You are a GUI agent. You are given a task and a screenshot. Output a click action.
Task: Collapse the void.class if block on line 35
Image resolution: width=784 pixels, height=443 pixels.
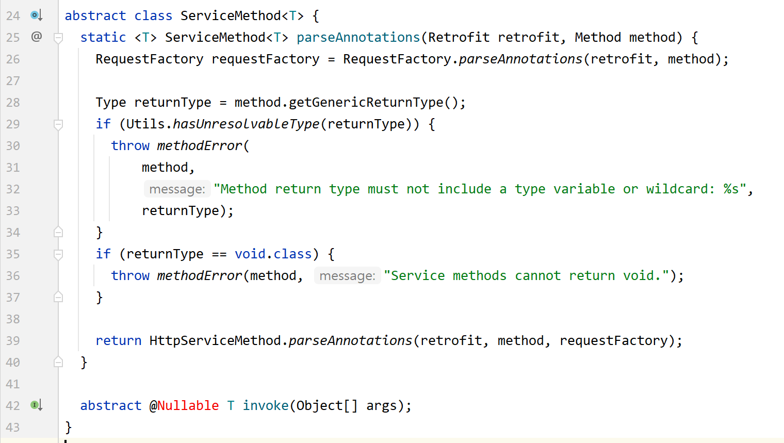point(58,254)
